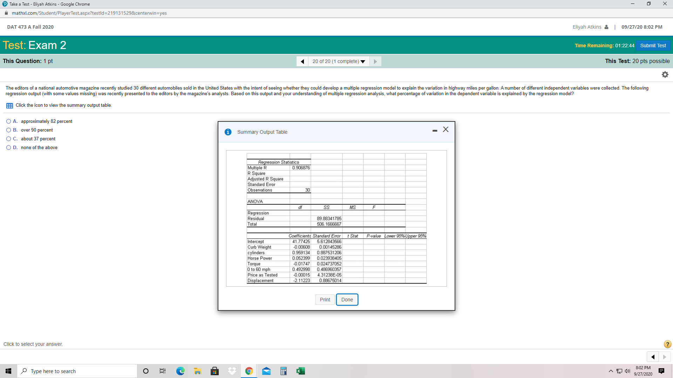
Task: Click the Windows search box
Action: [x=77, y=371]
